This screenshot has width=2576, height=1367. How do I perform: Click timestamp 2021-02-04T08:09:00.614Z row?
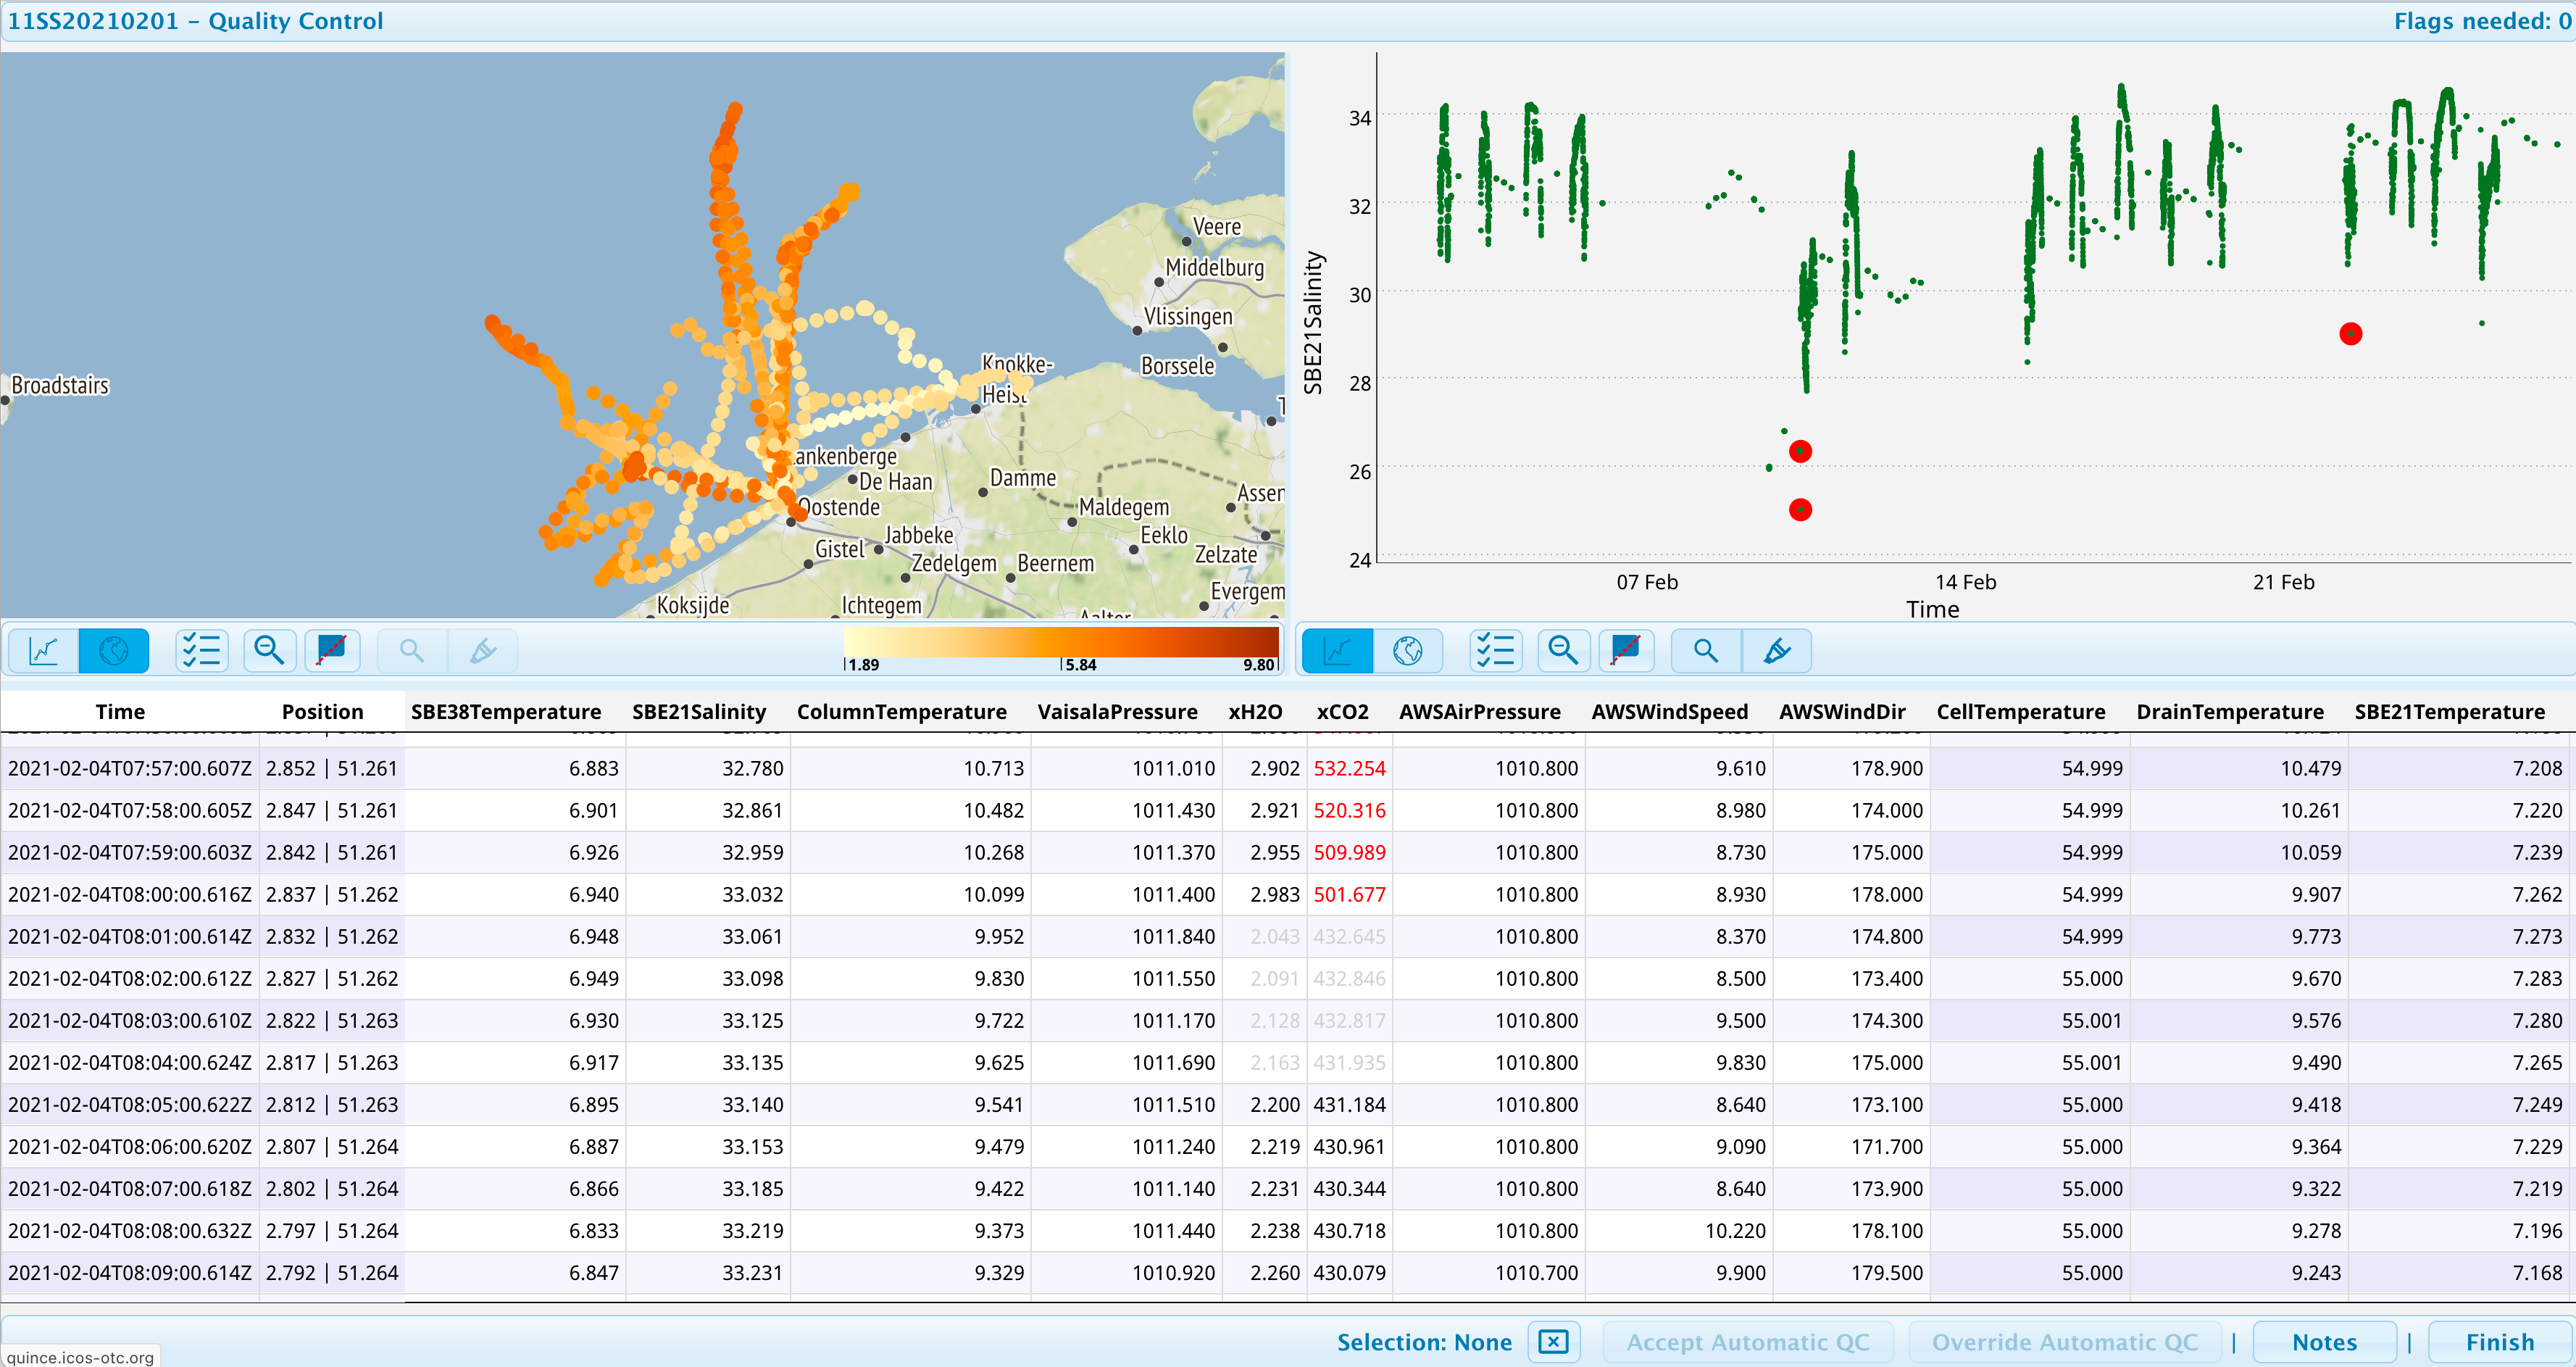(130, 1272)
